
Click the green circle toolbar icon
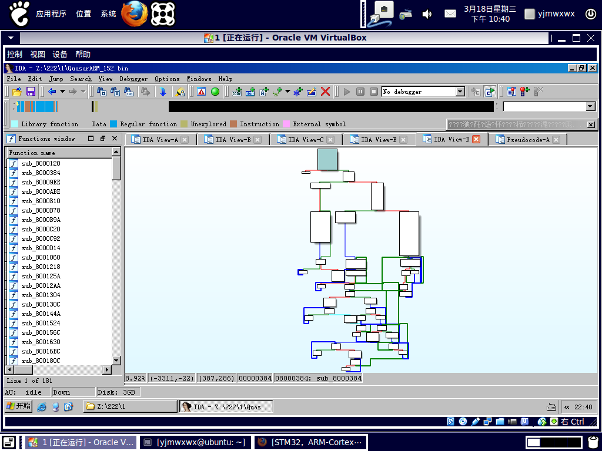pos(215,92)
